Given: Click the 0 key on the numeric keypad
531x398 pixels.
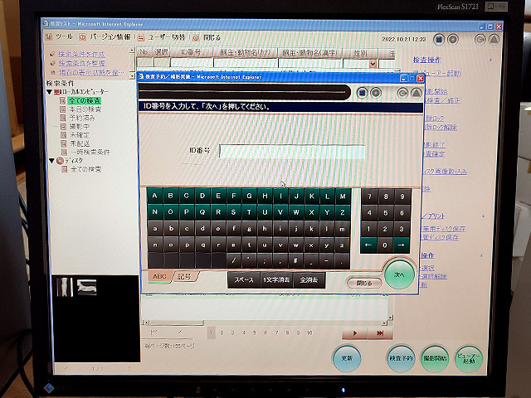Looking at the screenshot, I should pos(385,245).
